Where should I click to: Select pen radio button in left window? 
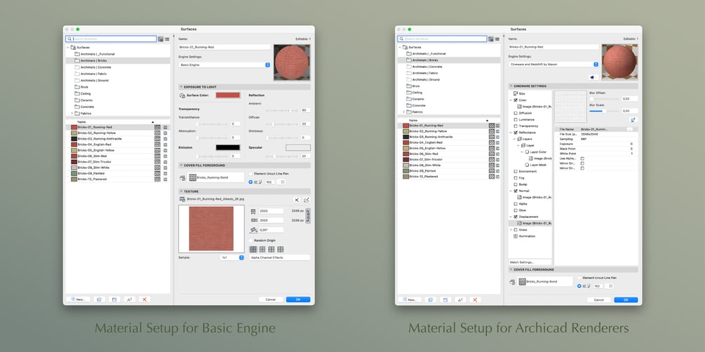tap(251, 182)
